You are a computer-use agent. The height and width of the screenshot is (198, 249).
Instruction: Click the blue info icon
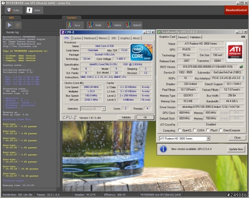pyautogui.click(x=163, y=149)
